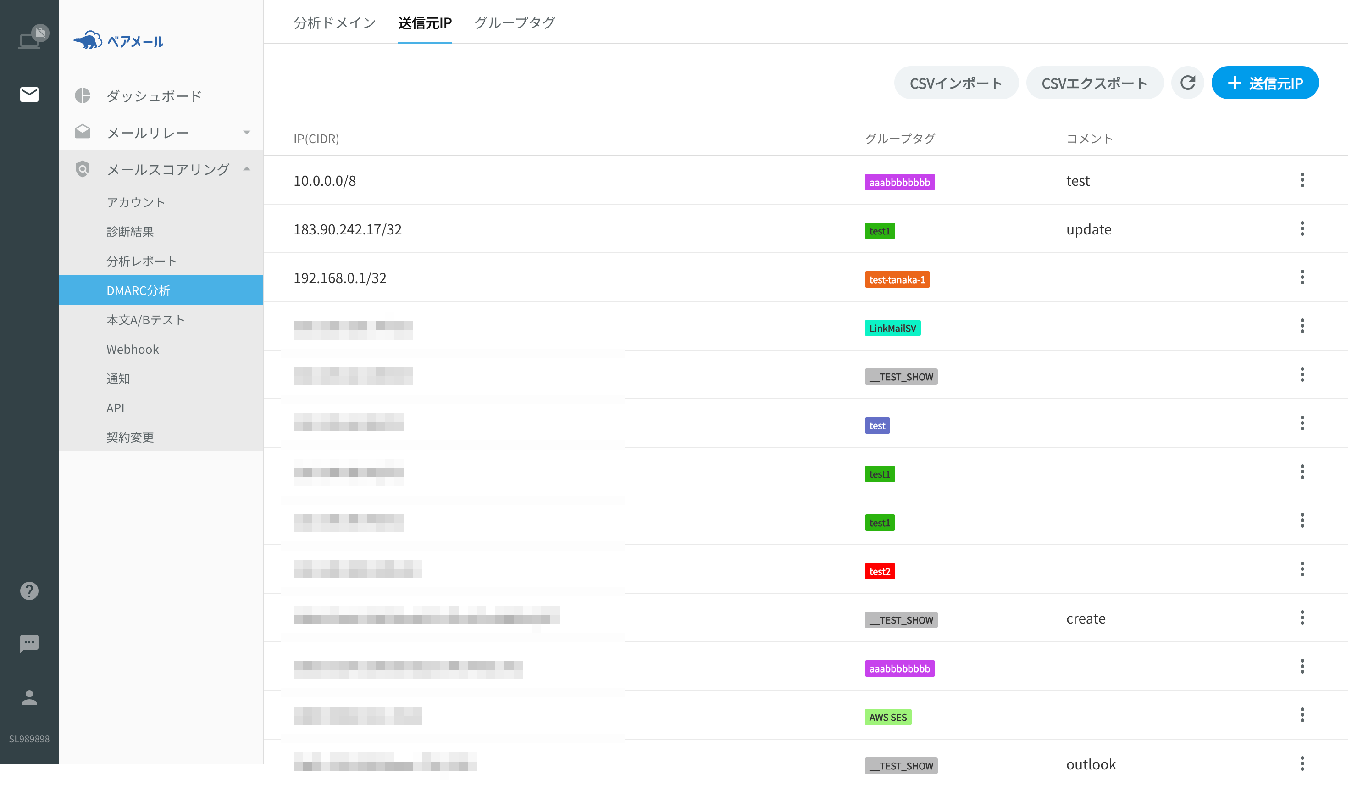The height and width of the screenshot is (802, 1363).
Task: Click the 'outlook' comment cell
Action: pyautogui.click(x=1091, y=765)
